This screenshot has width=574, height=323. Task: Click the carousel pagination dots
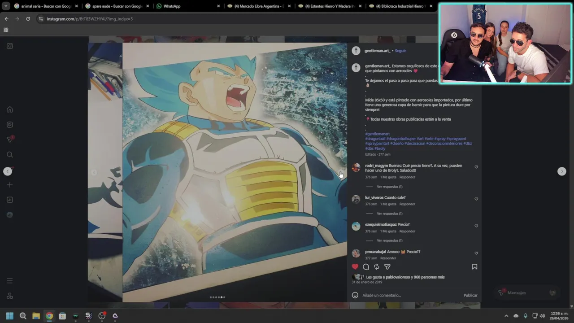(217, 297)
